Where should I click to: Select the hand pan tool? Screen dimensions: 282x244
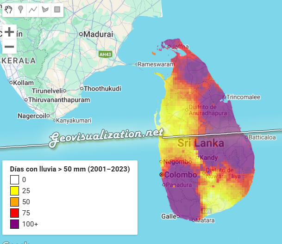click(9, 9)
